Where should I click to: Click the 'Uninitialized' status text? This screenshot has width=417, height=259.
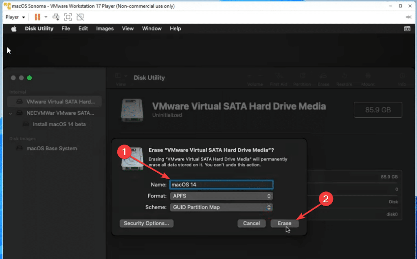pos(167,115)
